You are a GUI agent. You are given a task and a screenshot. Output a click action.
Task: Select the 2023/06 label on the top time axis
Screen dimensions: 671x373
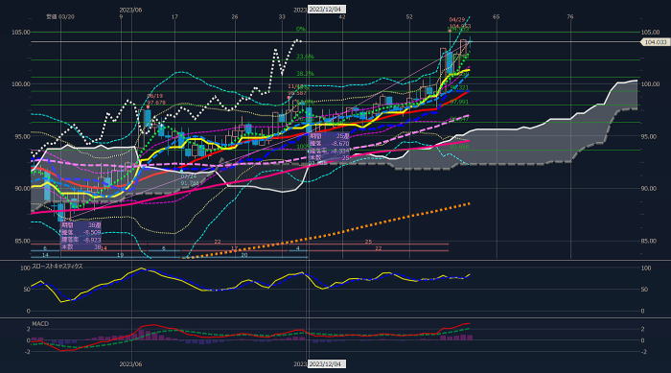(130, 10)
